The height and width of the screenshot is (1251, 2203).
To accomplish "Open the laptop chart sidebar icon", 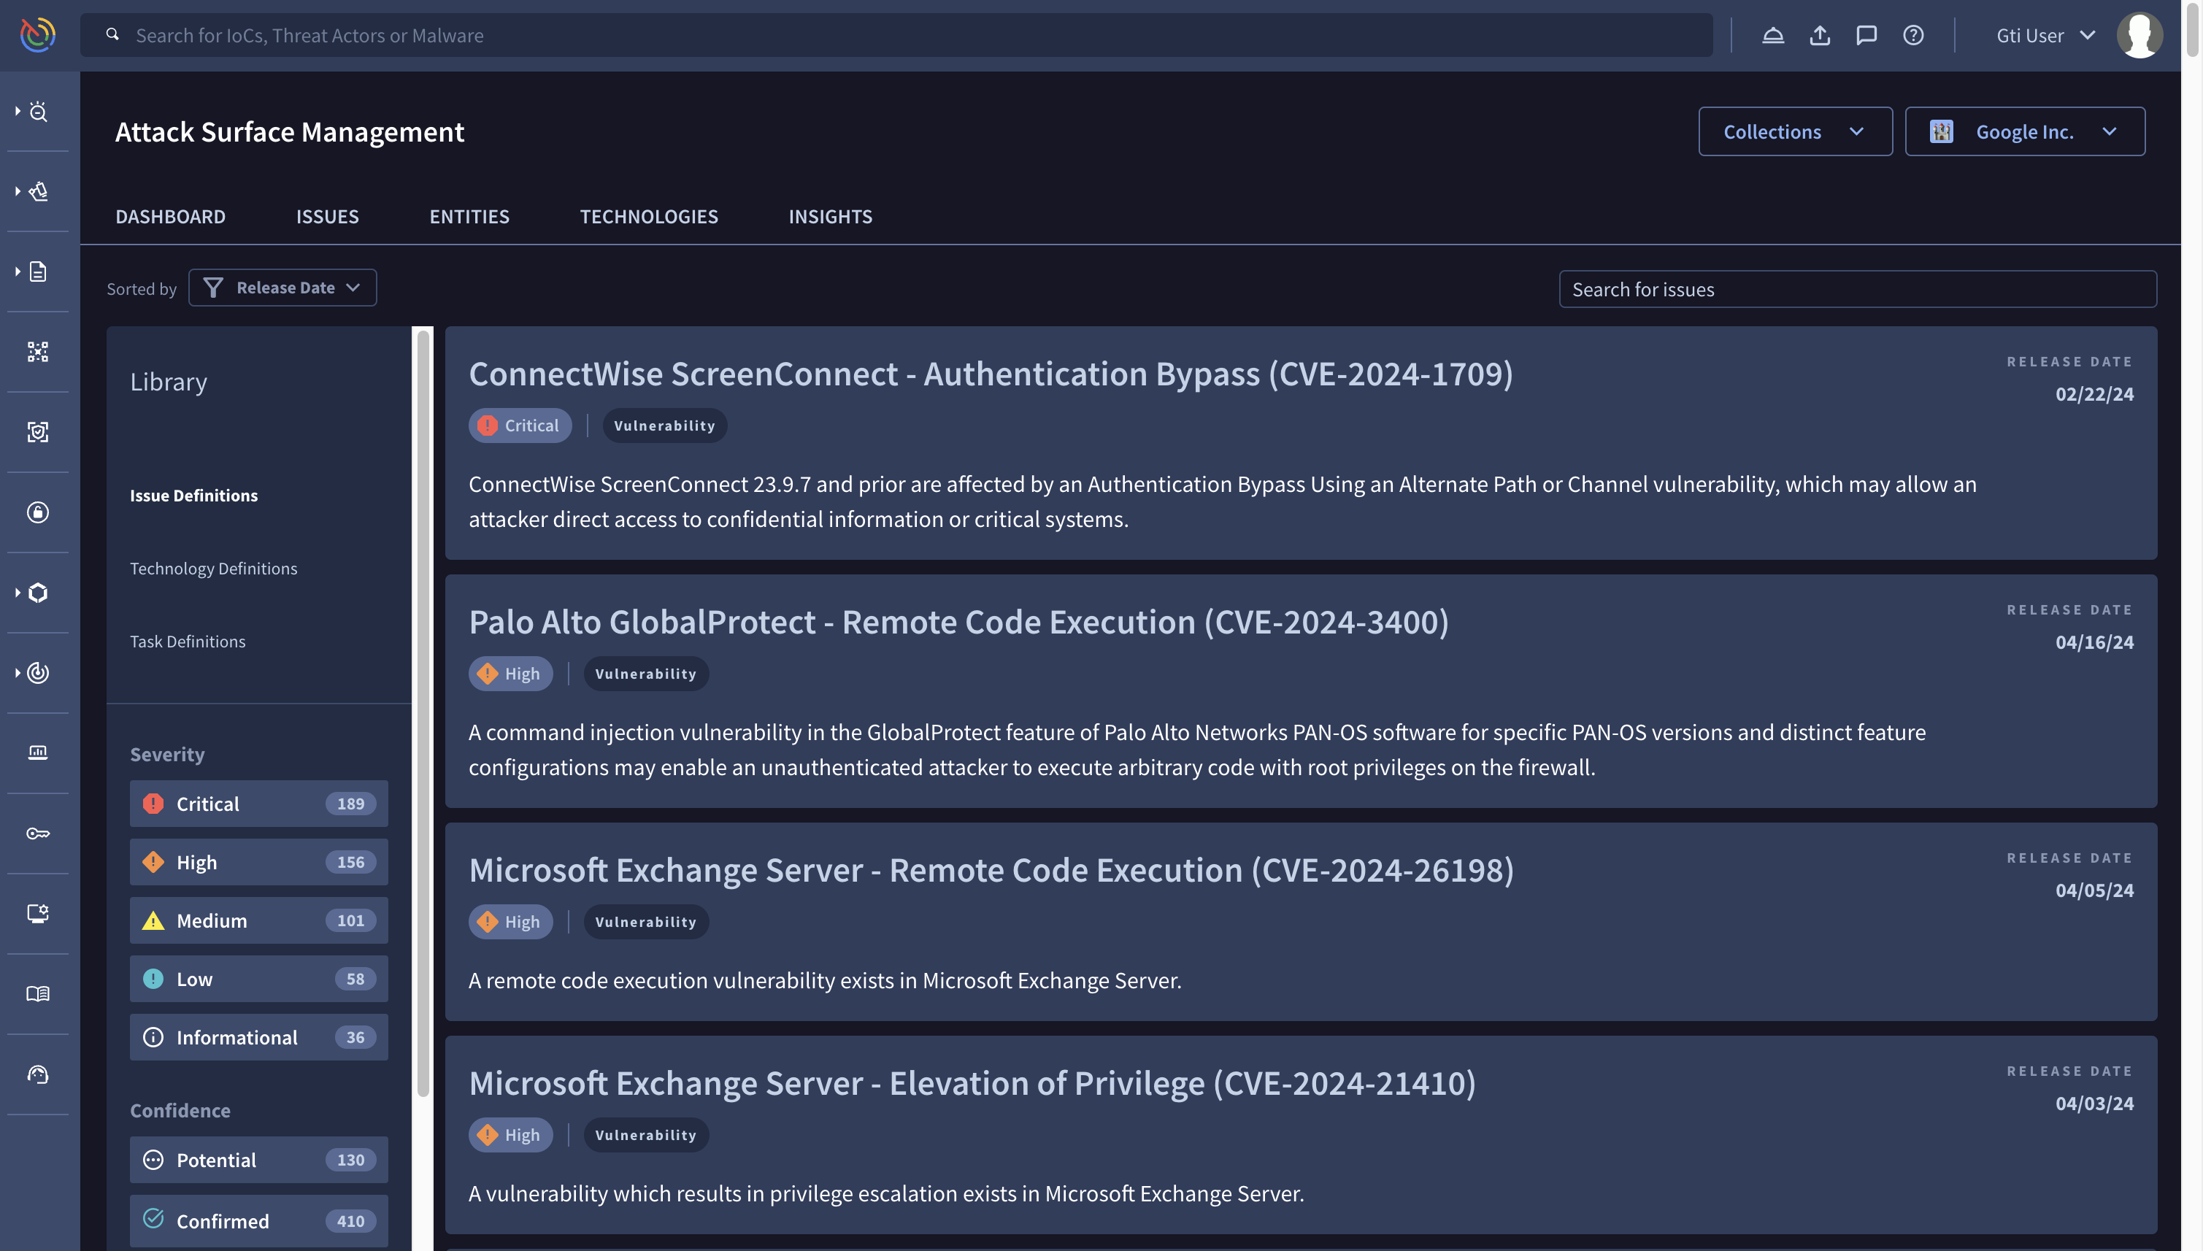I will 38,752.
